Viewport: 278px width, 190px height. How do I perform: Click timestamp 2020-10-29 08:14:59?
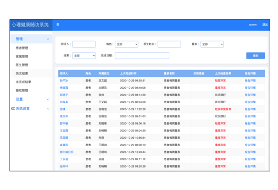tap(133, 95)
